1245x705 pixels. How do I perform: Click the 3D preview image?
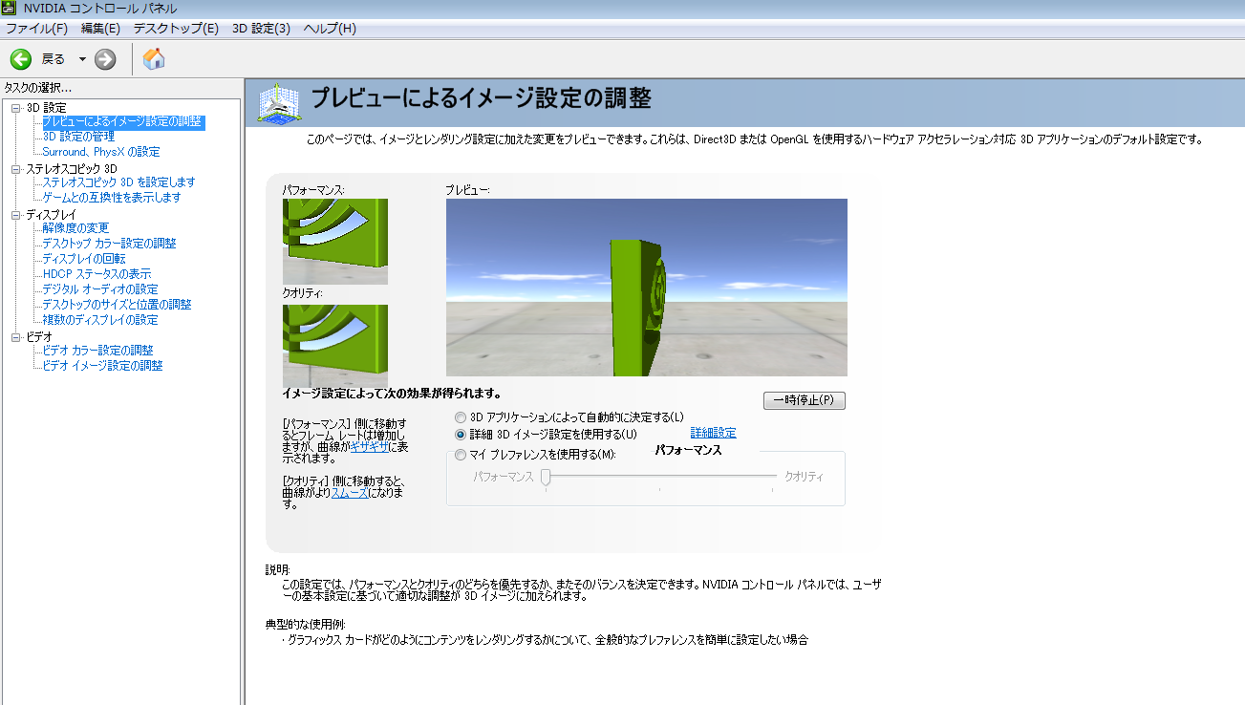point(647,288)
